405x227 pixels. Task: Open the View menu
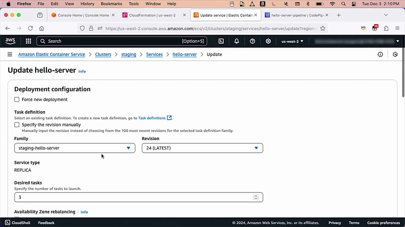point(69,4)
